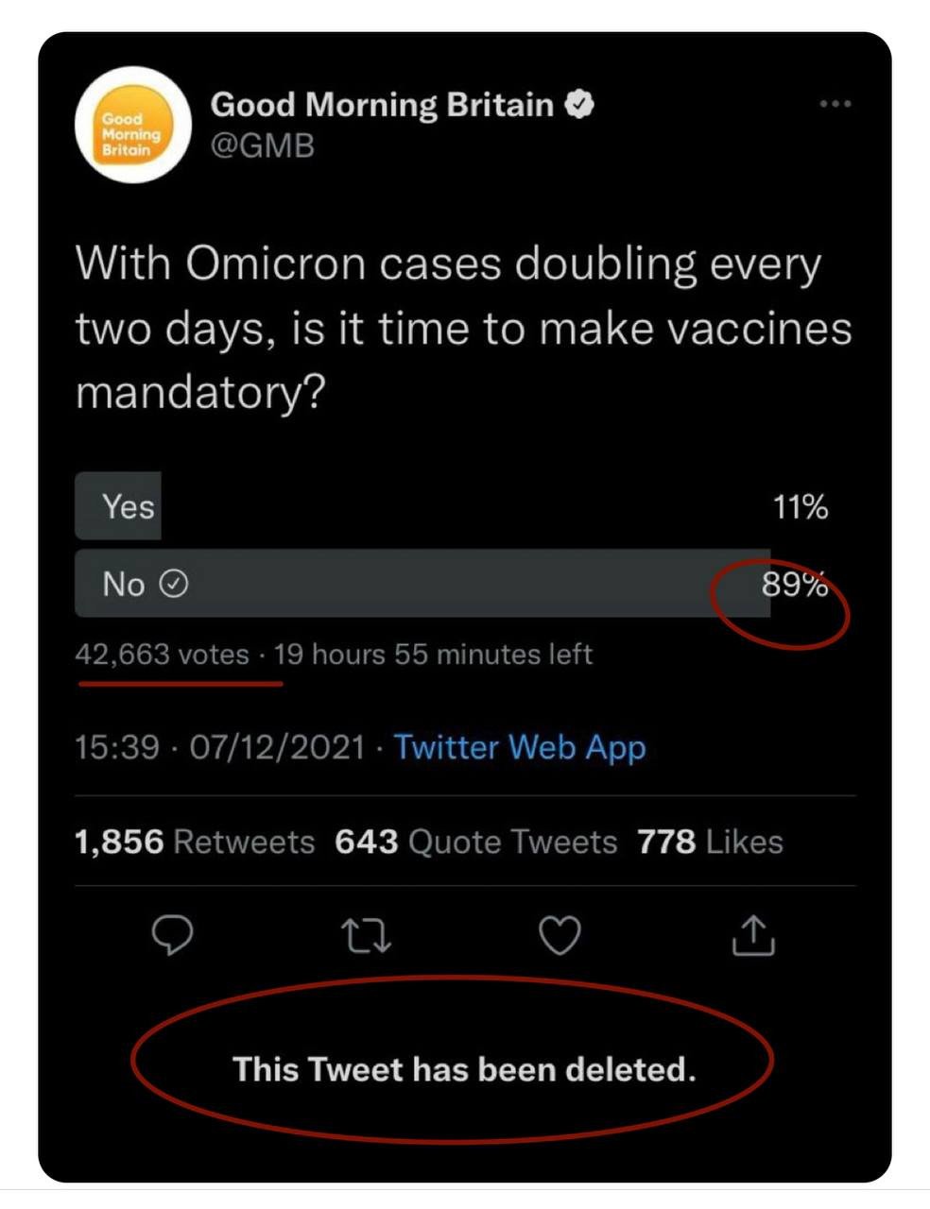View the 1,856 Retweets list
This screenshot has height=1209, width=930.
click(x=195, y=842)
